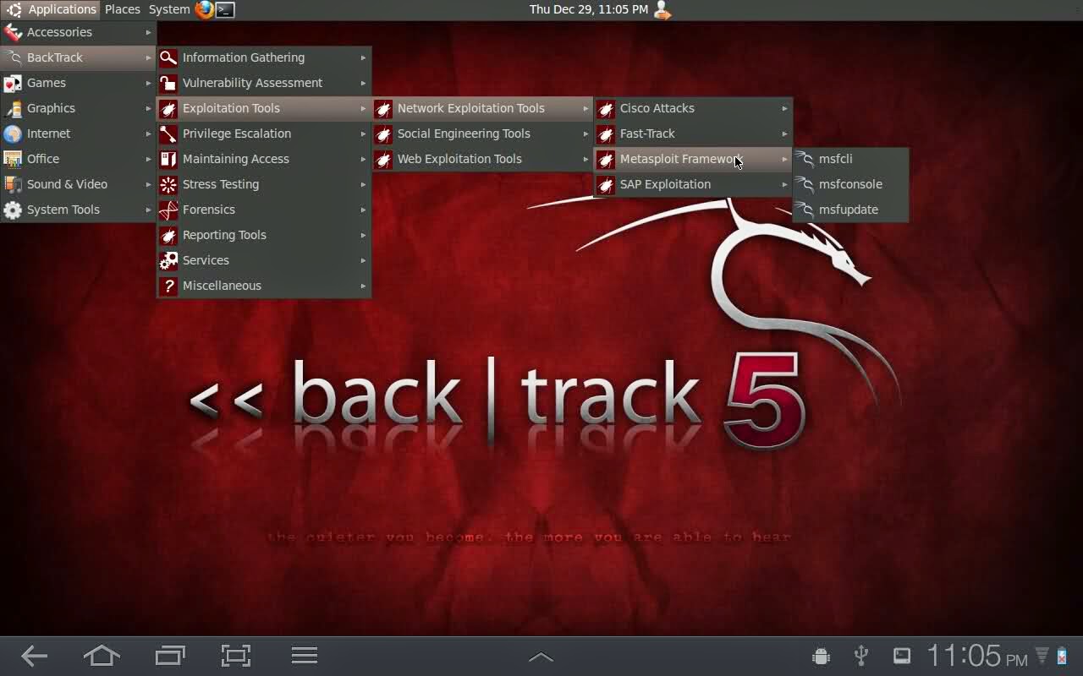
Task: Click the Reporting Tools label
Action: pyautogui.click(x=224, y=235)
